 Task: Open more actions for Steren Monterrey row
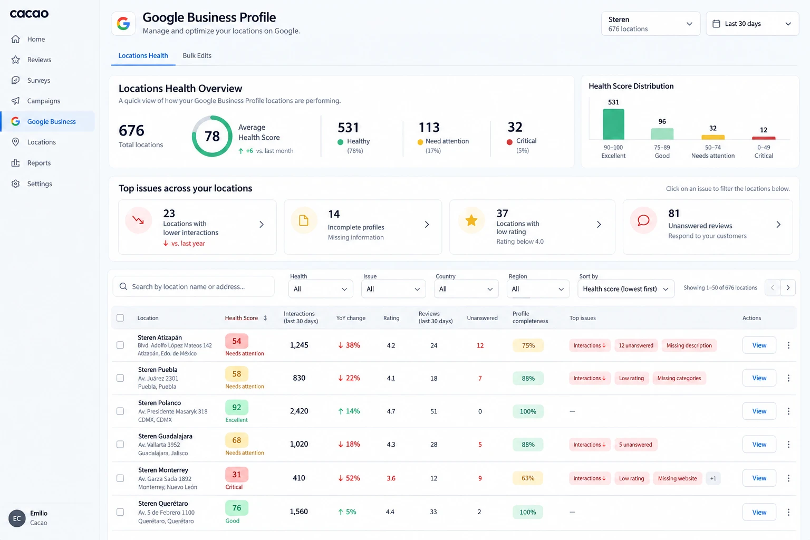[x=788, y=478]
